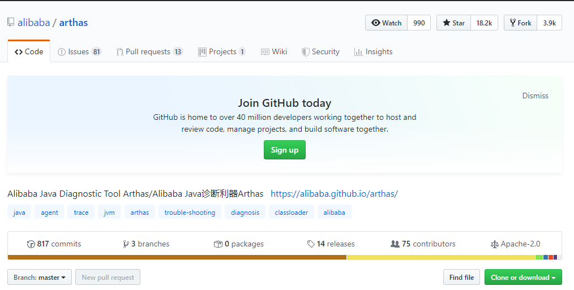Image resolution: width=574 pixels, height=290 pixels.
Task: Select the trace topic tag
Action: tap(81, 212)
